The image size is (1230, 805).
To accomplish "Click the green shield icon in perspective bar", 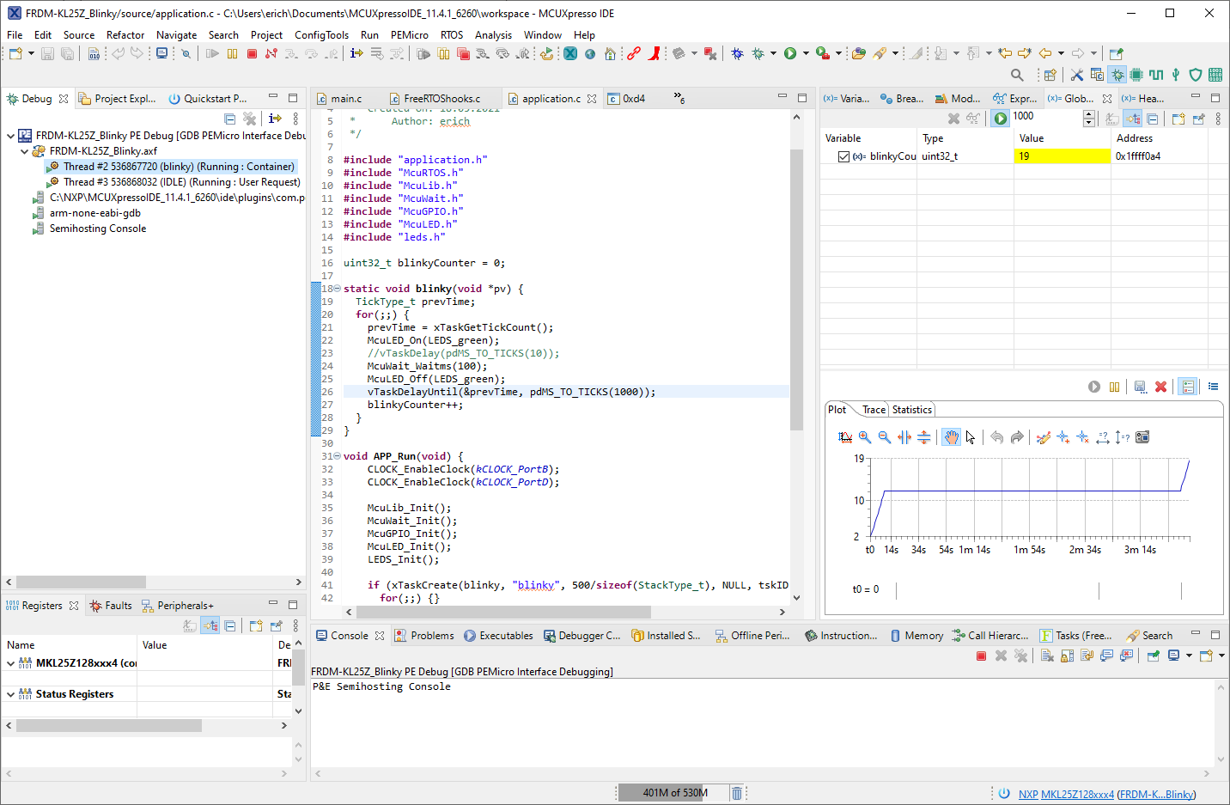I will click(x=1195, y=75).
